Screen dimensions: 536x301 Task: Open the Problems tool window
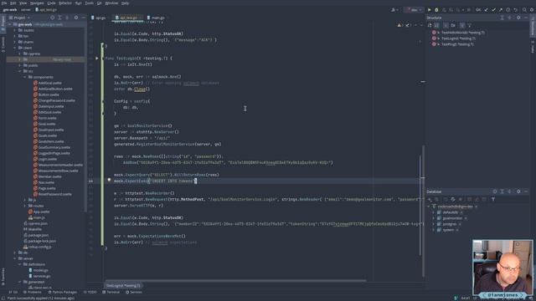(x=32, y=292)
